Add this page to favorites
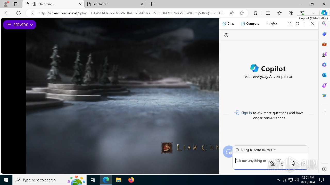Viewport: 330px width, 185px height. pos(242,13)
